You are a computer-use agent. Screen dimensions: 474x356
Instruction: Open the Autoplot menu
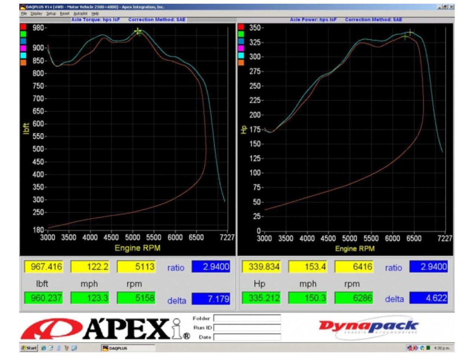pyautogui.click(x=80, y=13)
